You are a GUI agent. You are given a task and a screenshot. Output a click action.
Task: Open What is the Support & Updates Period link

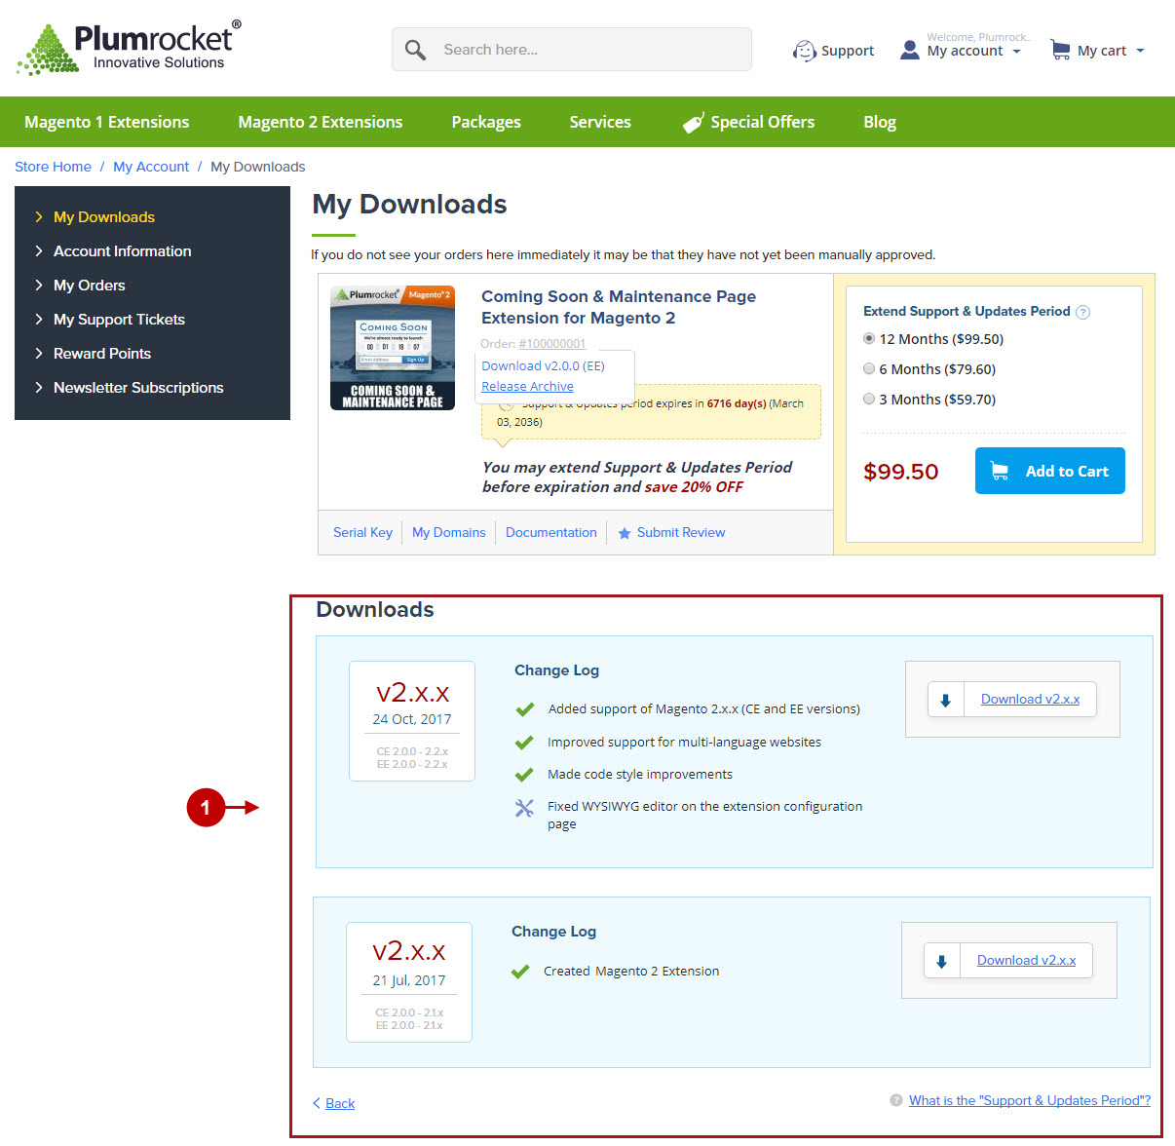[x=1030, y=1101]
